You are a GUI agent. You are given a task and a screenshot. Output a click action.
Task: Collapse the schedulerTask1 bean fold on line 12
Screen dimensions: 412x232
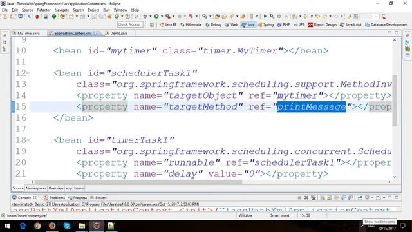click(28, 73)
